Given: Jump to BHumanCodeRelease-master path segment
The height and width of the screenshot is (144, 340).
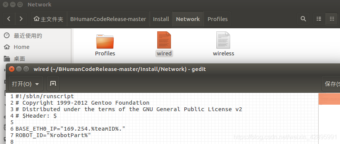Looking at the screenshot, I should tap(108, 19).
